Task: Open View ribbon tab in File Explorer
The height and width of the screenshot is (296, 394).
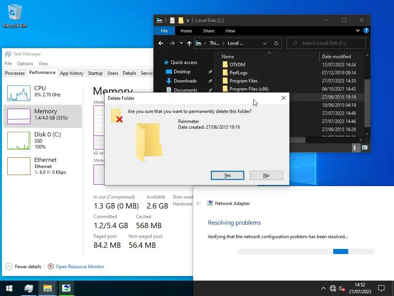Action: [x=230, y=31]
